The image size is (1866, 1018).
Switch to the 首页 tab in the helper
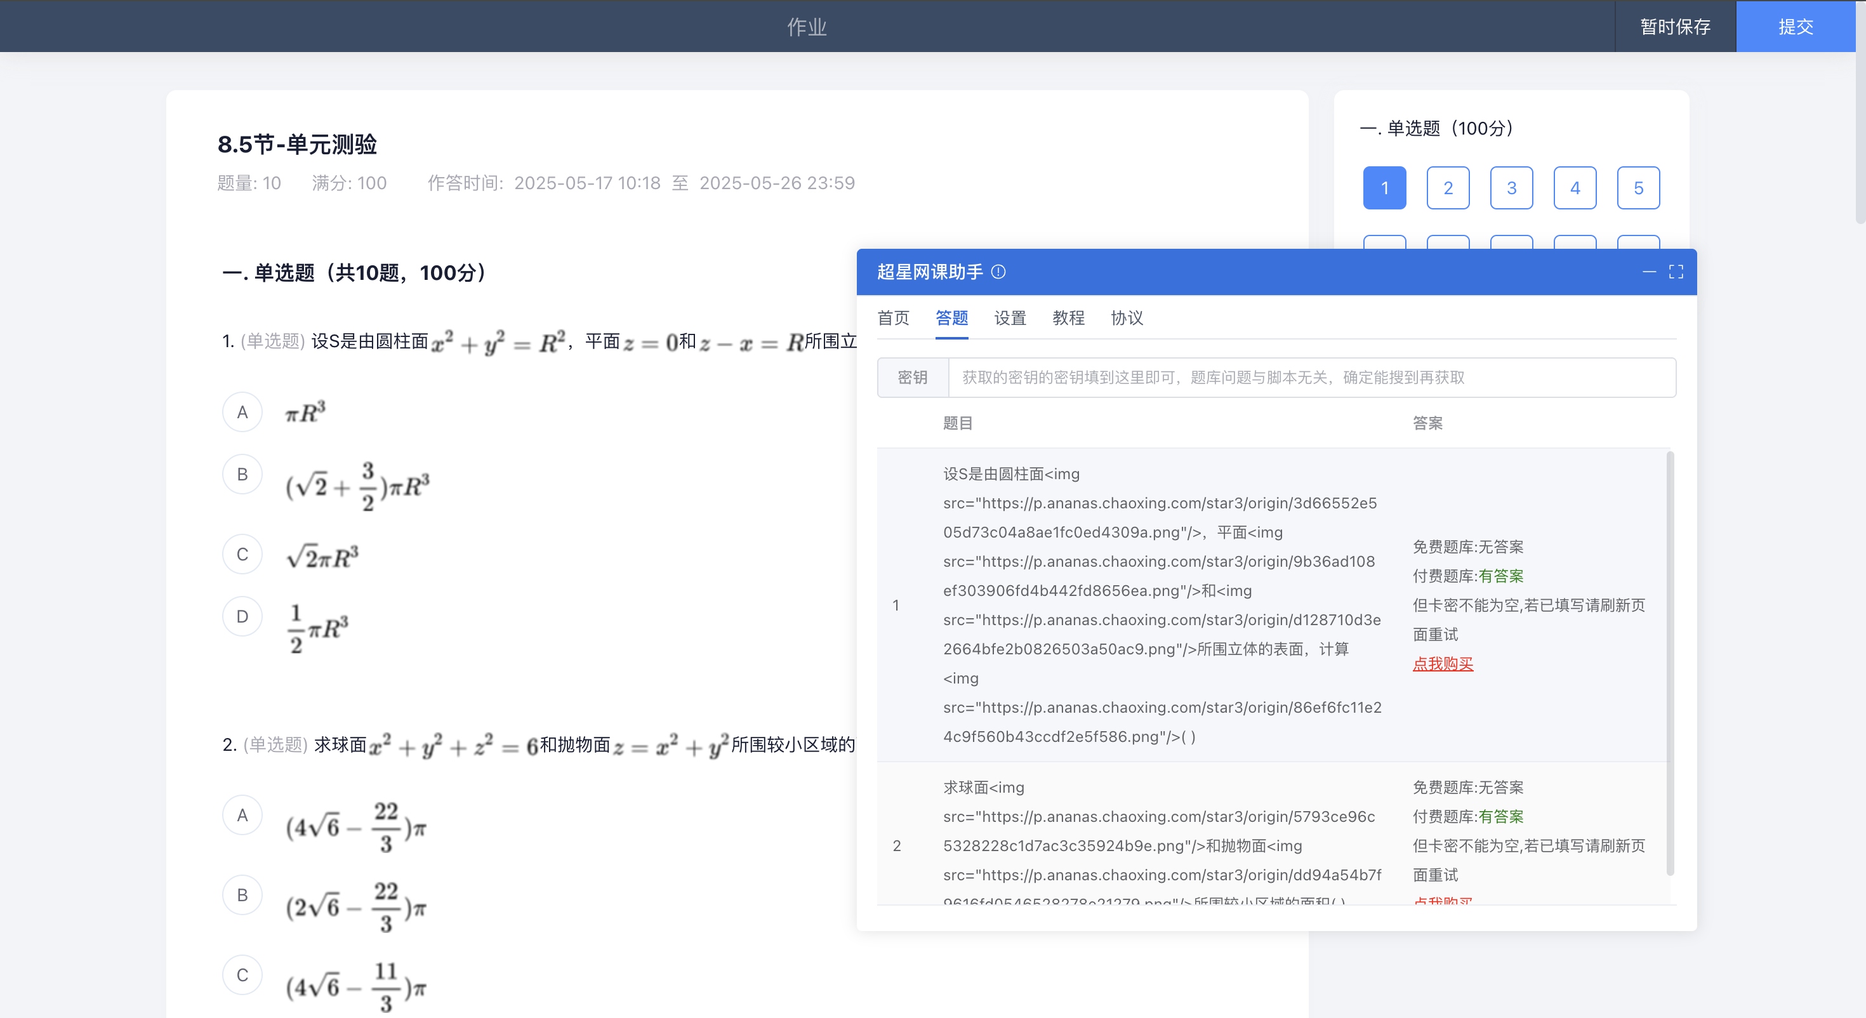pyautogui.click(x=892, y=318)
